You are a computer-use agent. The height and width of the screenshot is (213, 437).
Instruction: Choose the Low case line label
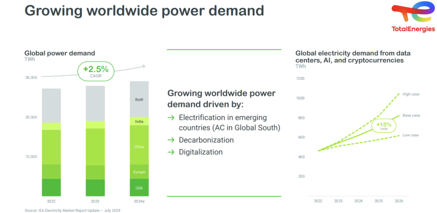pos(411,135)
